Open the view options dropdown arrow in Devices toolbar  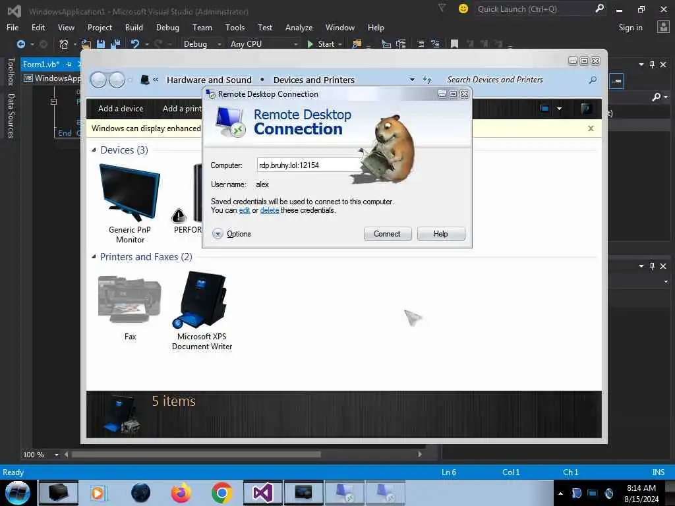559,109
